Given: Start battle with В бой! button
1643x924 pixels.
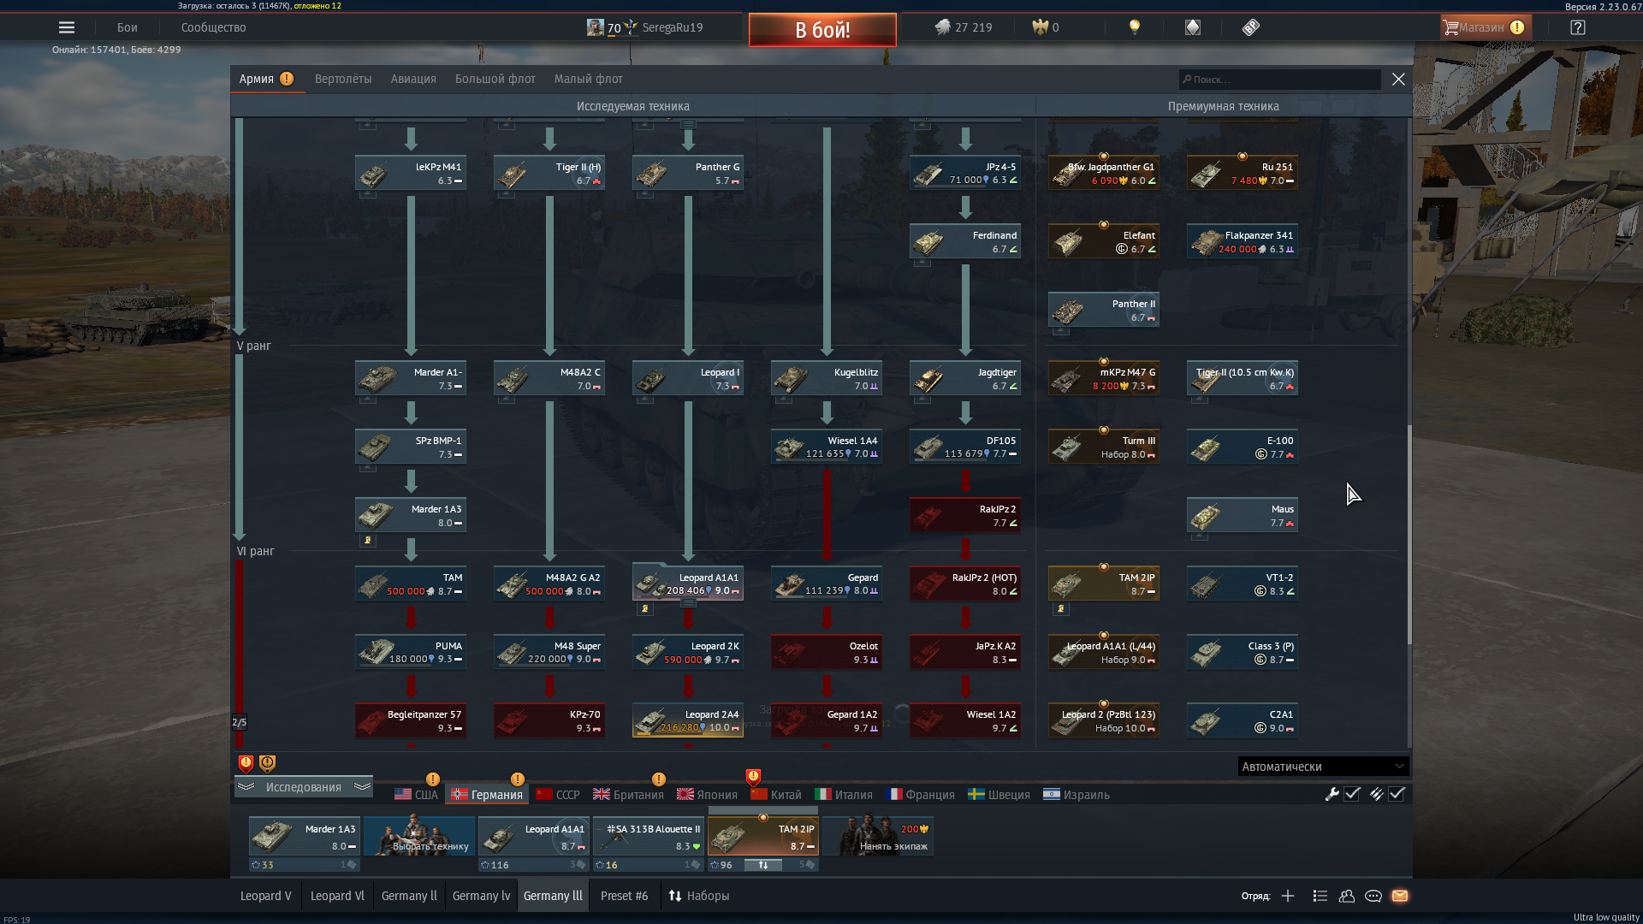Looking at the screenshot, I should click(822, 30).
